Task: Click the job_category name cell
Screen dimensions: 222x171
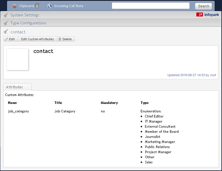Action: (x=18, y=111)
